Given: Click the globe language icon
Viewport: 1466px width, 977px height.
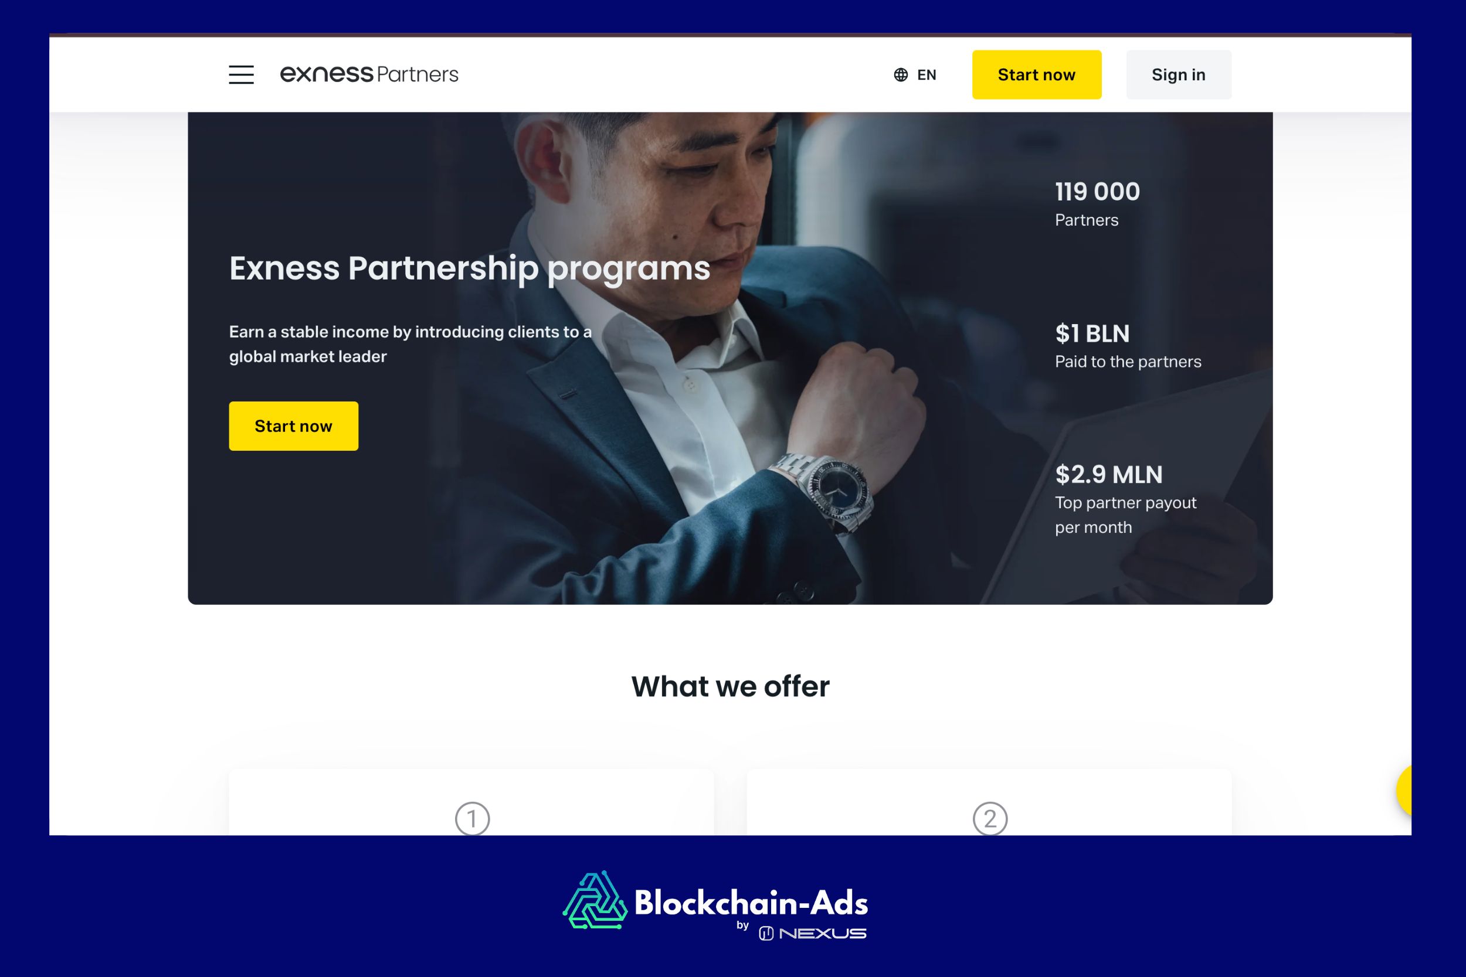Looking at the screenshot, I should pyautogui.click(x=901, y=75).
